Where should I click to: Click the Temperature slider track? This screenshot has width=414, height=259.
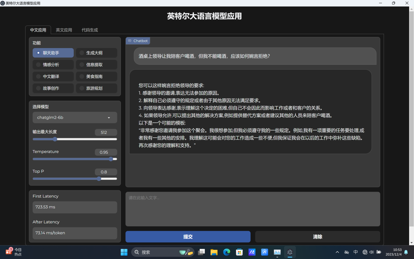pyautogui.click(x=75, y=159)
